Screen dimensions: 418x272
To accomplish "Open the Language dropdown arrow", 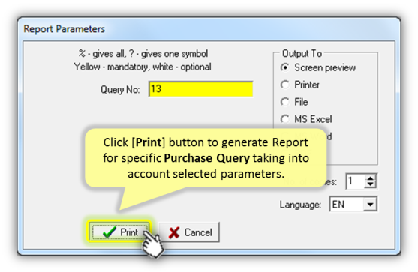I will [x=370, y=205].
